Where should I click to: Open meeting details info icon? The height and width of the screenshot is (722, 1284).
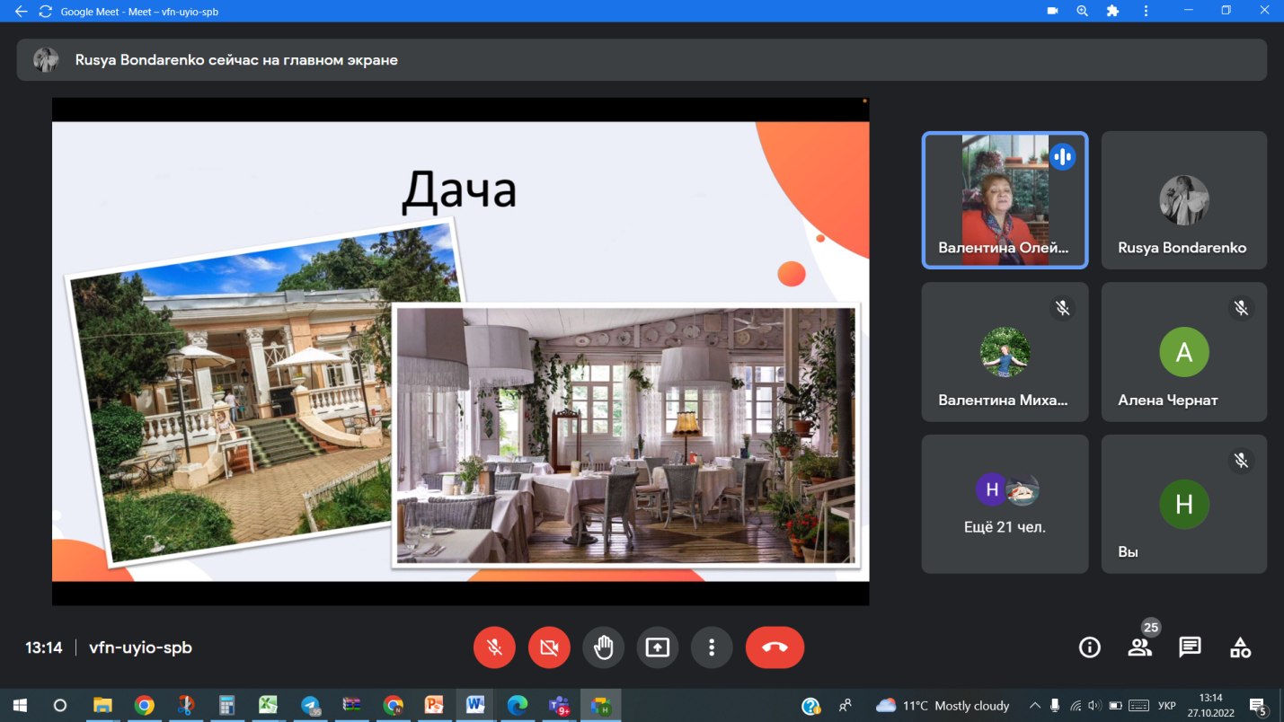(1089, 647)
